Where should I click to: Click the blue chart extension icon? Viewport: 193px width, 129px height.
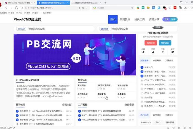pos(159,8)
